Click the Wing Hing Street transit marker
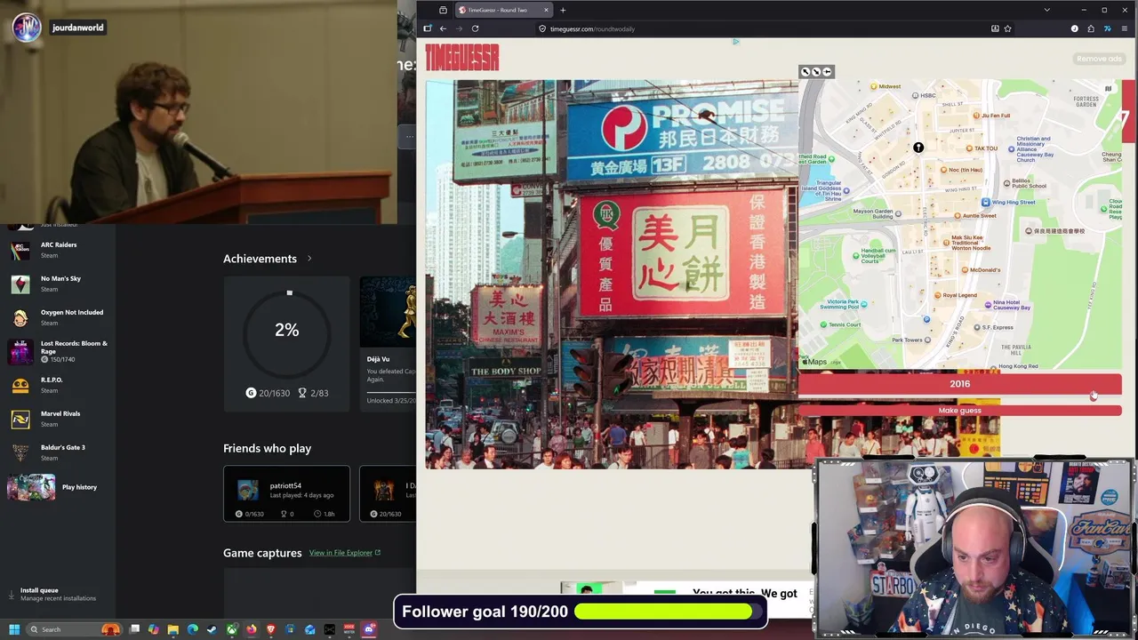The width and height of the screenshot is (1138, 640). click(986, 203)
